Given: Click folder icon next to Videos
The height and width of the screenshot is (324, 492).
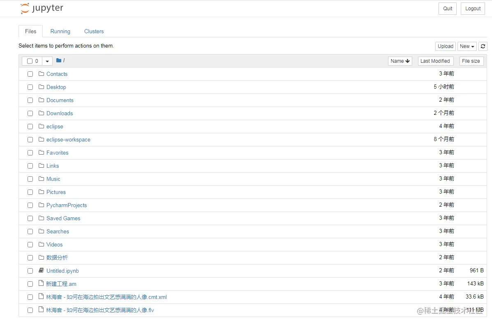Looking at the screenshot, I should point(41,245).
